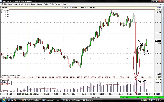Click the Page: None status bar text
This screenshot has height=102, width=164.
point(96,97)
